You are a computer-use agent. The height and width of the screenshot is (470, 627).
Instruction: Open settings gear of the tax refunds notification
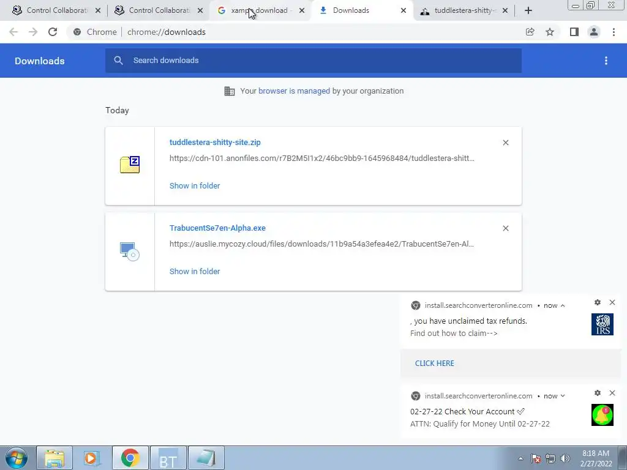click(x=598, y=302)
